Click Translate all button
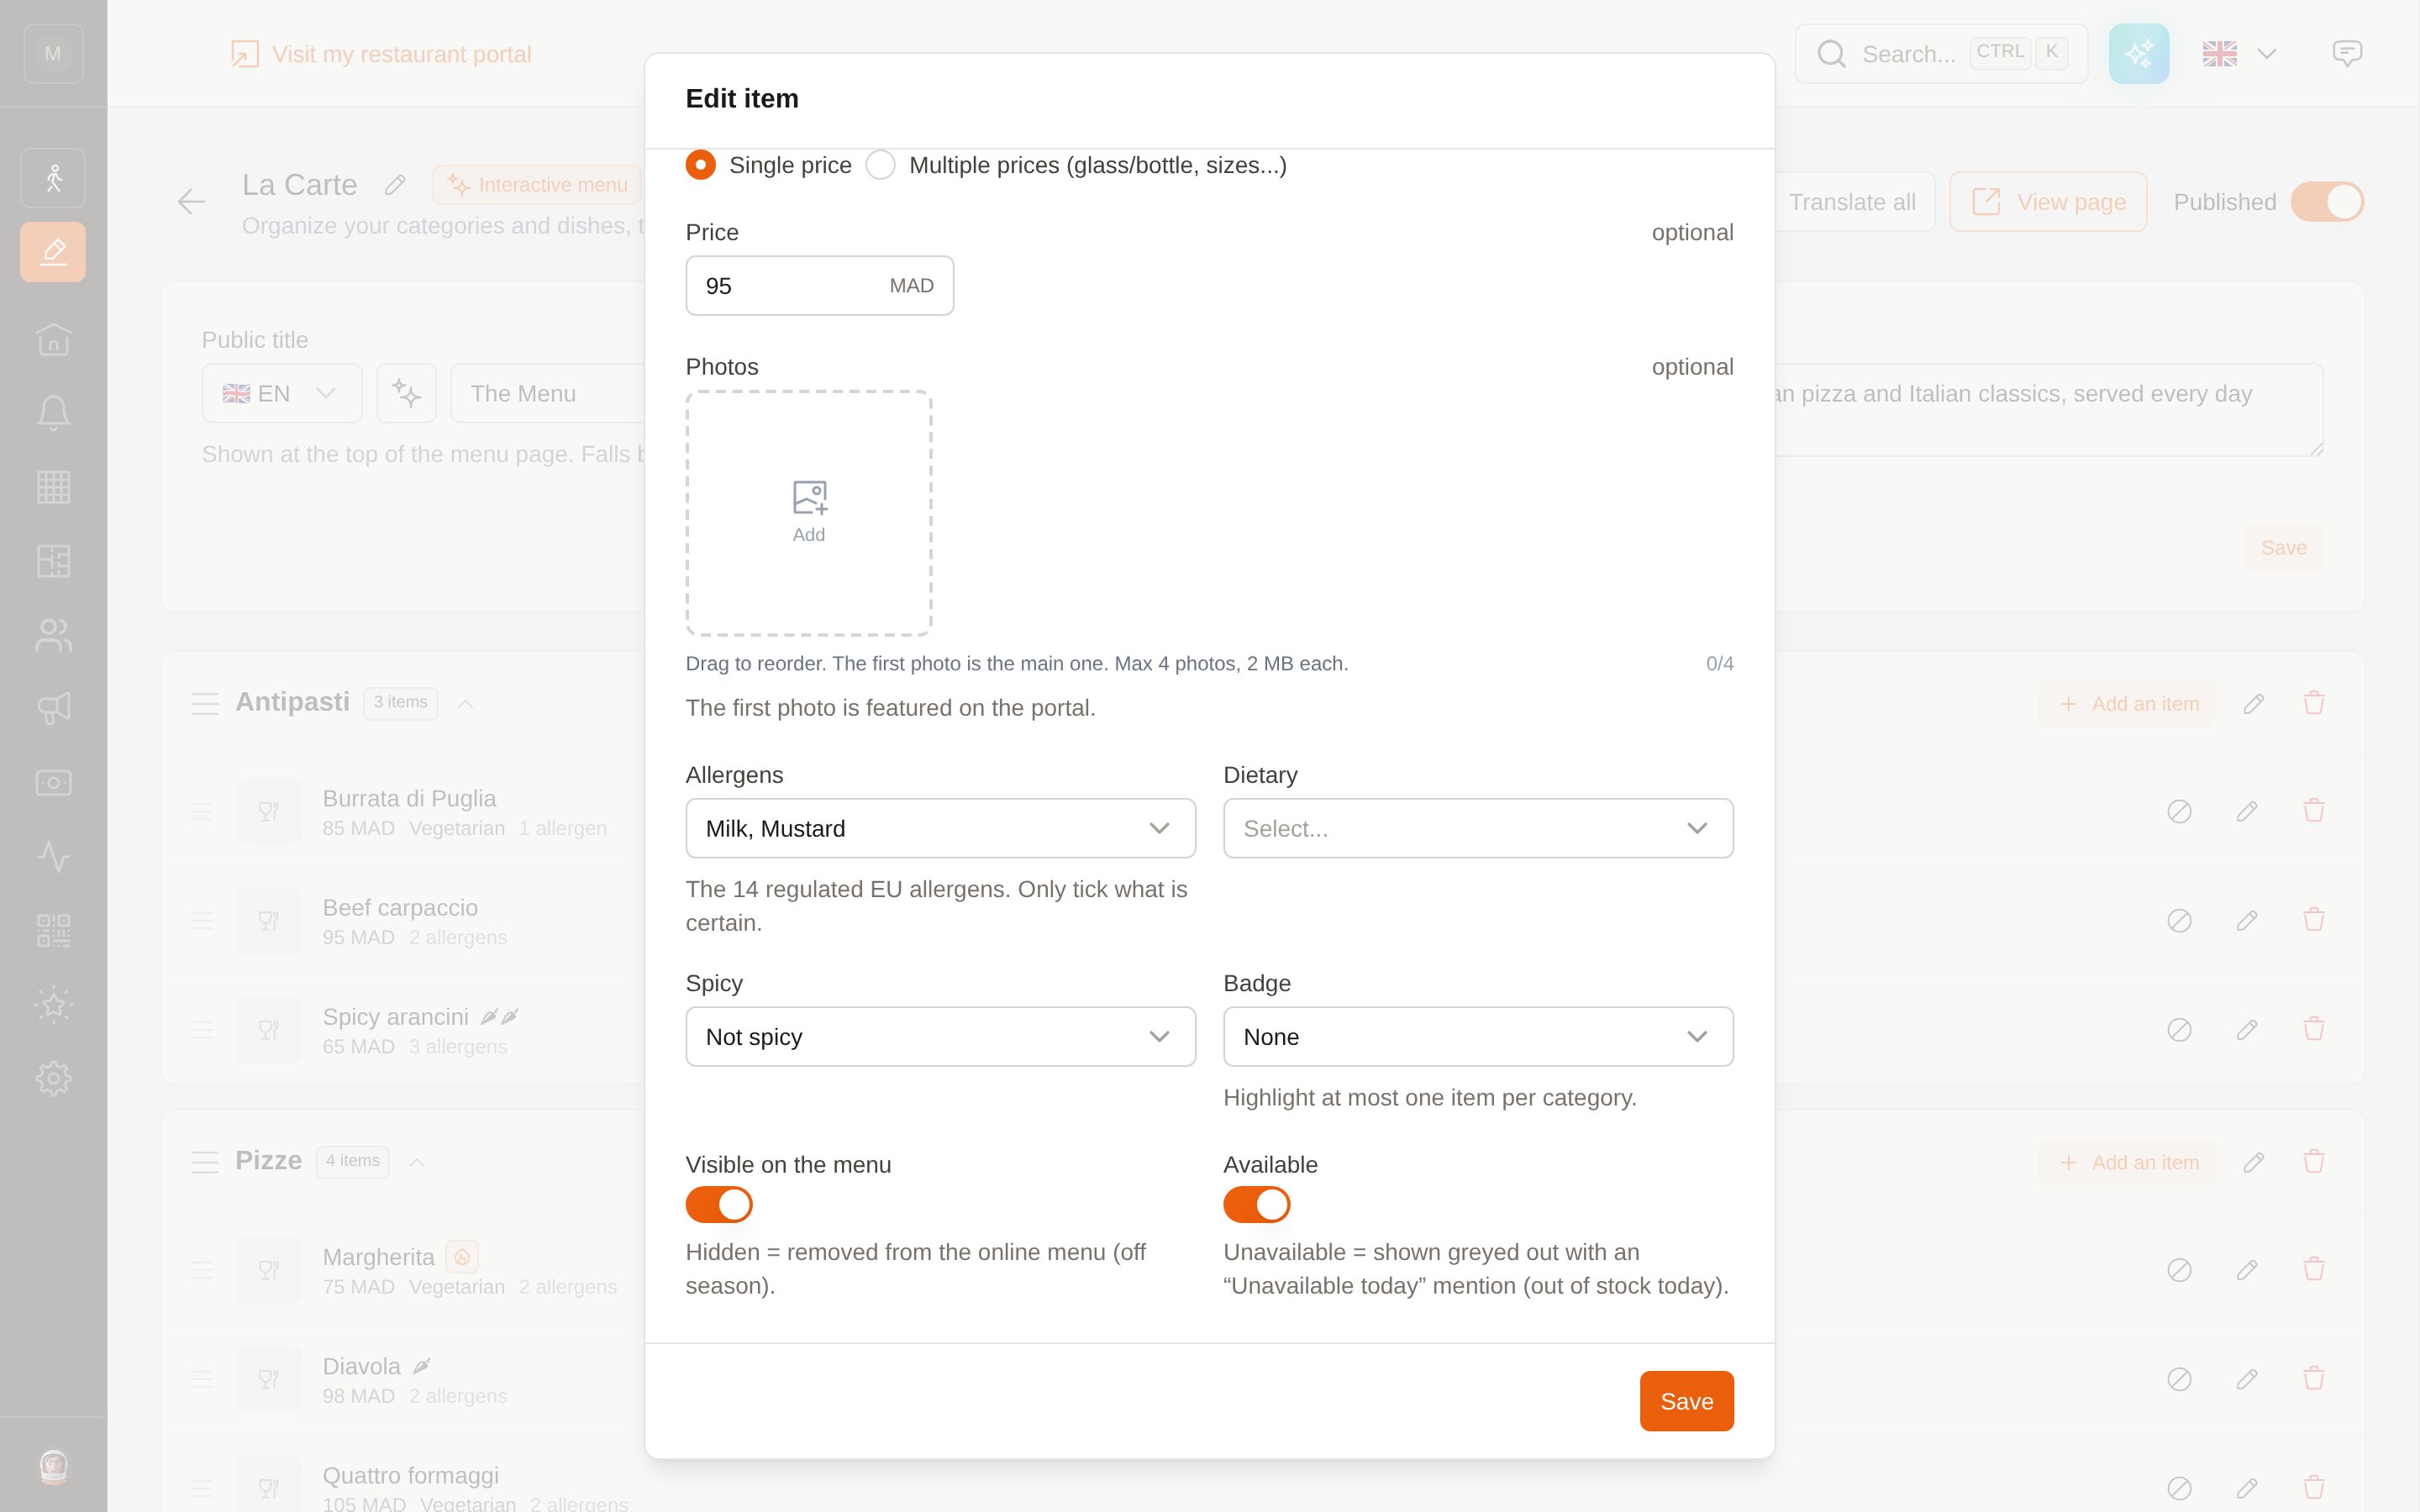Screen dimensions: 2420x1512 click(1852, 202)
